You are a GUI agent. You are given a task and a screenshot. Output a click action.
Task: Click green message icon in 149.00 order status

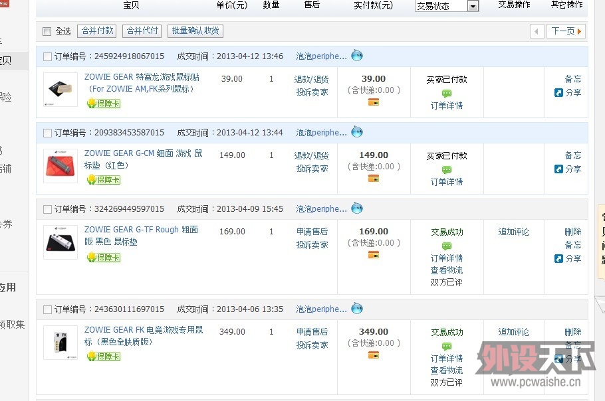(447, 169)
